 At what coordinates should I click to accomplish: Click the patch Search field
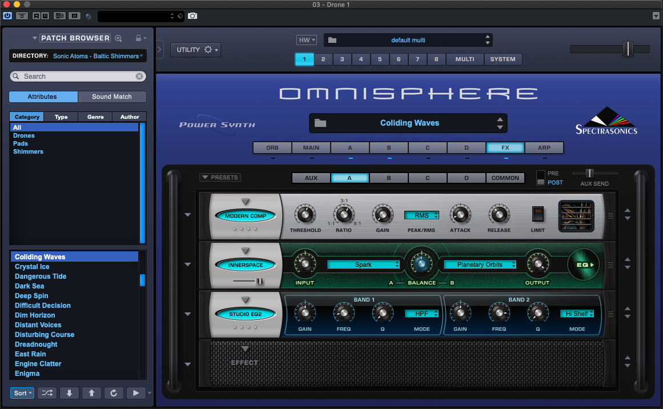tap(78, 77)
